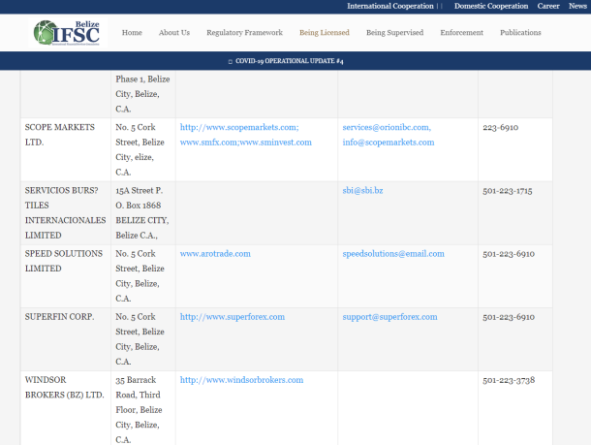Select Scope Markets address No. 5 Cork Street
The image size is (591, 445).
tap(140, 149)
